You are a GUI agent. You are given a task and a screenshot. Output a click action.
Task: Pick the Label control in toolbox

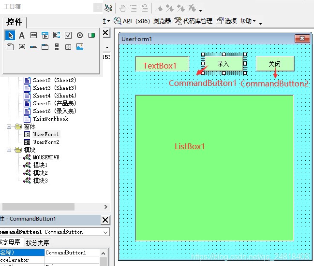pyautogui.click(x=22, y=35)
